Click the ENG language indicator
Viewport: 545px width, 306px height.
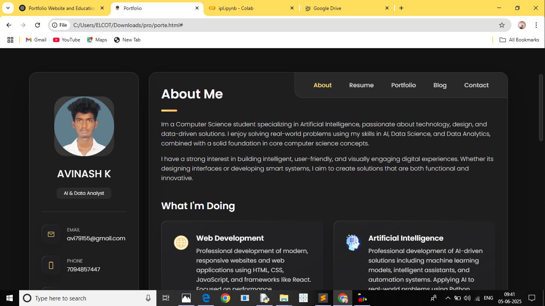(x=488, y=298)
